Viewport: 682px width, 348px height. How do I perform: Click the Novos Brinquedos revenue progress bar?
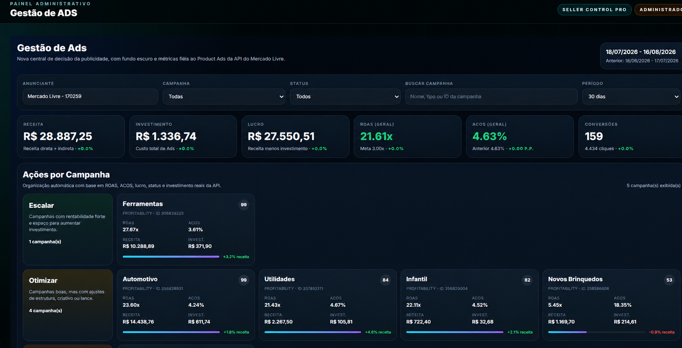click(597, 332)
